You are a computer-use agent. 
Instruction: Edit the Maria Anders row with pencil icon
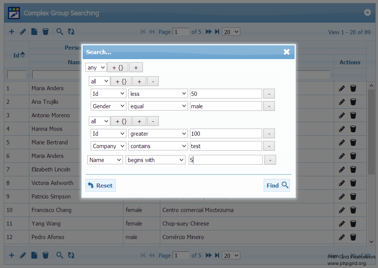coord(342,88)
